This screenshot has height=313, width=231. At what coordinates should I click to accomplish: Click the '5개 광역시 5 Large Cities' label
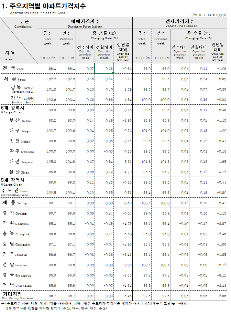[x=13, y=182]
